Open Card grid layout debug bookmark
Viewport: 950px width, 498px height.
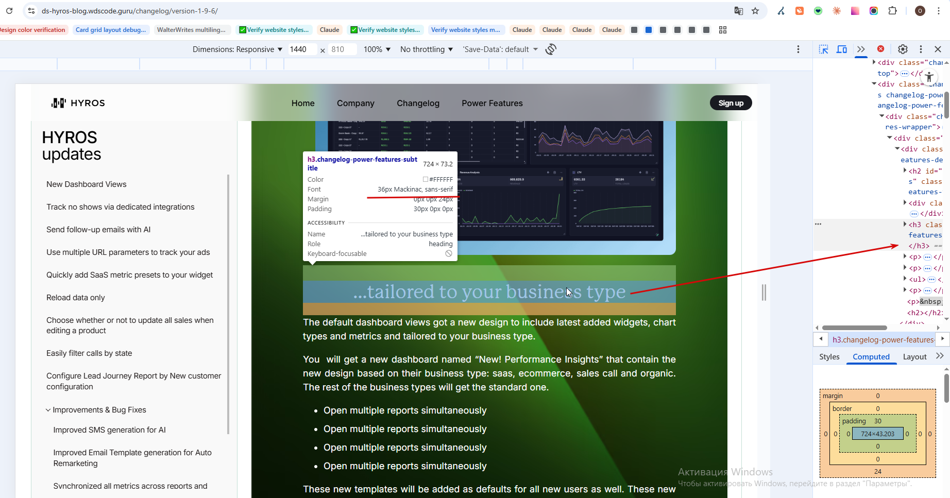[111, 30]
